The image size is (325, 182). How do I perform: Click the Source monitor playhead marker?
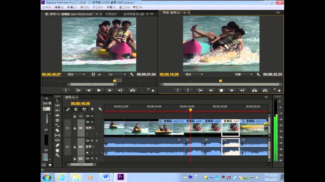click(x=115, y=81)
